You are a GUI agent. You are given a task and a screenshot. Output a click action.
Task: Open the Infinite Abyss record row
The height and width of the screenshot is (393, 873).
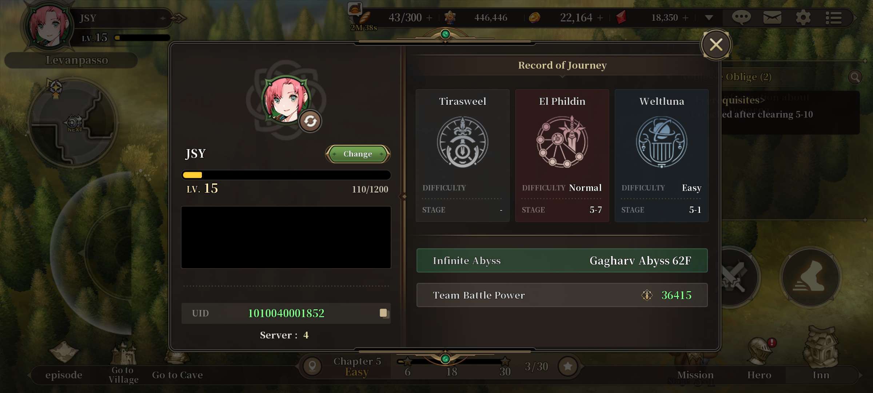562,261
